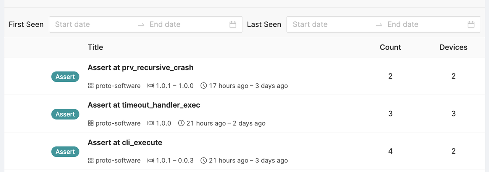Image resolution: width=489 pixels, height=172 pixels.
Task: Click the First Seen calendar icon
Action: pyautogui.click(x=233, y=24)
